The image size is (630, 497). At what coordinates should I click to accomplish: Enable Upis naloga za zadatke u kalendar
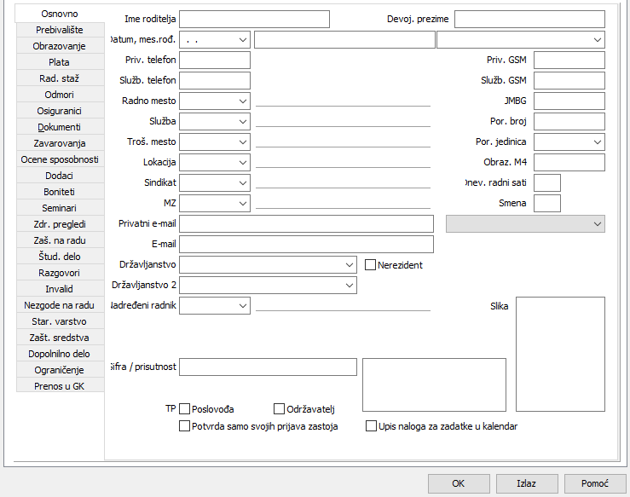tap(371, 426)
